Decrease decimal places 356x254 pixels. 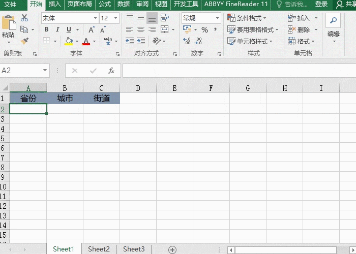pos(198,41)
